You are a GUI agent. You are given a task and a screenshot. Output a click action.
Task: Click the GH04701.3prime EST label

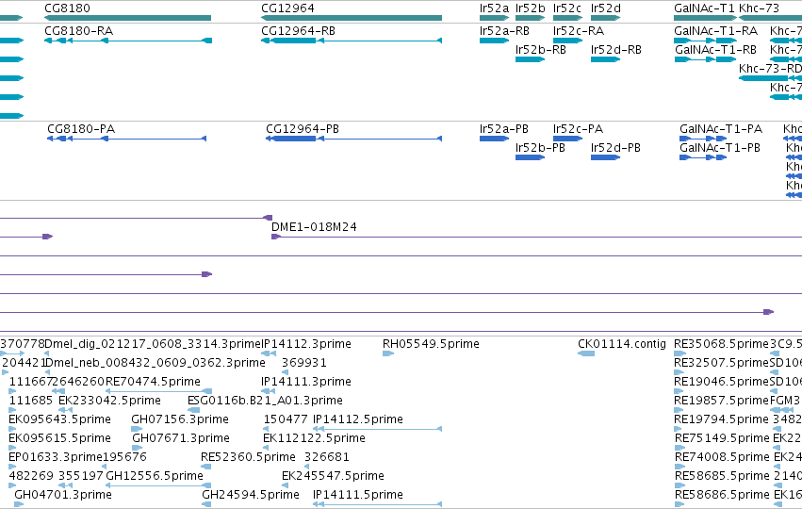click(63, 495)
